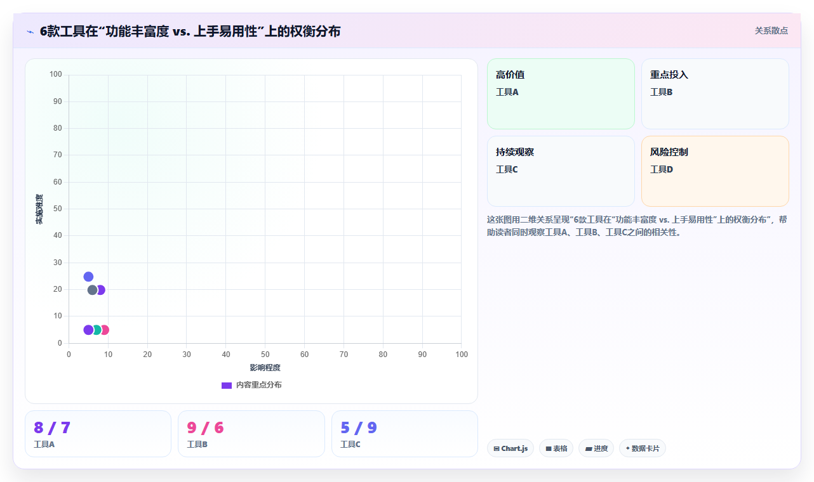Image resolution: width=814 pixels, height=482 pixels.
Task: Click the list icon inside the Chart.js tag
Action: pyautogui.click(x=497, y=449)
